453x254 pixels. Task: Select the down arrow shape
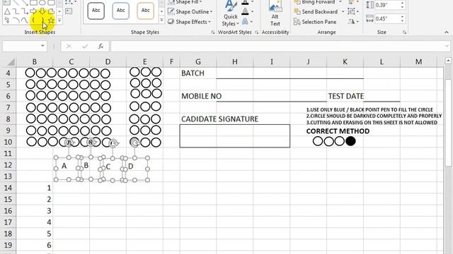click(x=42, y=11)
